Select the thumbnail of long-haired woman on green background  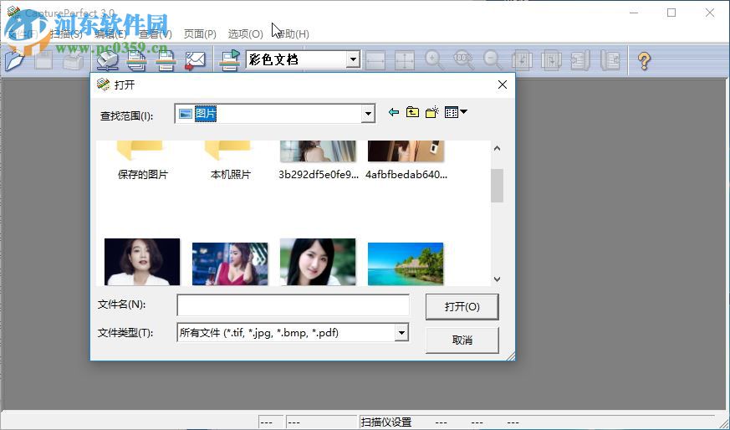(318, 262)
